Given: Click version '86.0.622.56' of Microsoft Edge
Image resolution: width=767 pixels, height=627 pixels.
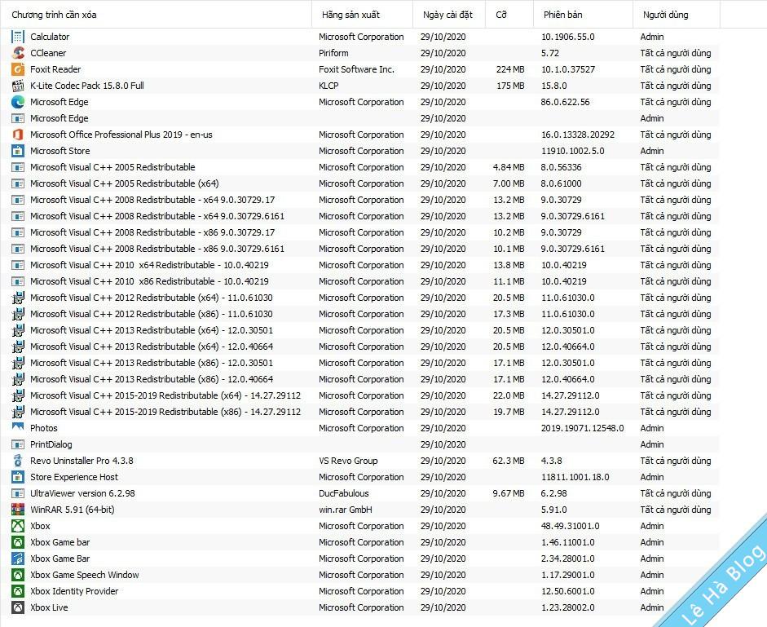Looking at the screenshot, I should pyautogui.click(x=566, y=102).
